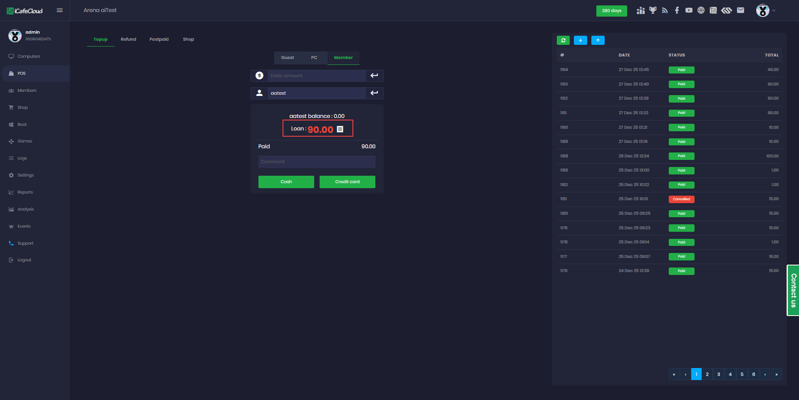Open the mail envelope icon
The height and width of the screenshot is (400, 799).
pyautogui.click(x=741, y=10)
